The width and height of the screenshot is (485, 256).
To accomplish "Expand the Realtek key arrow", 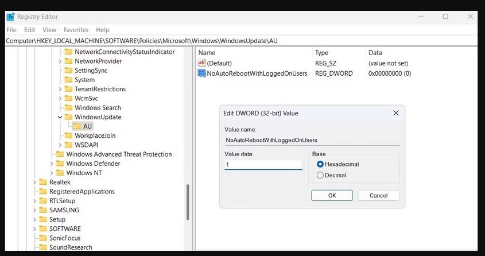I will pos(34,183).
